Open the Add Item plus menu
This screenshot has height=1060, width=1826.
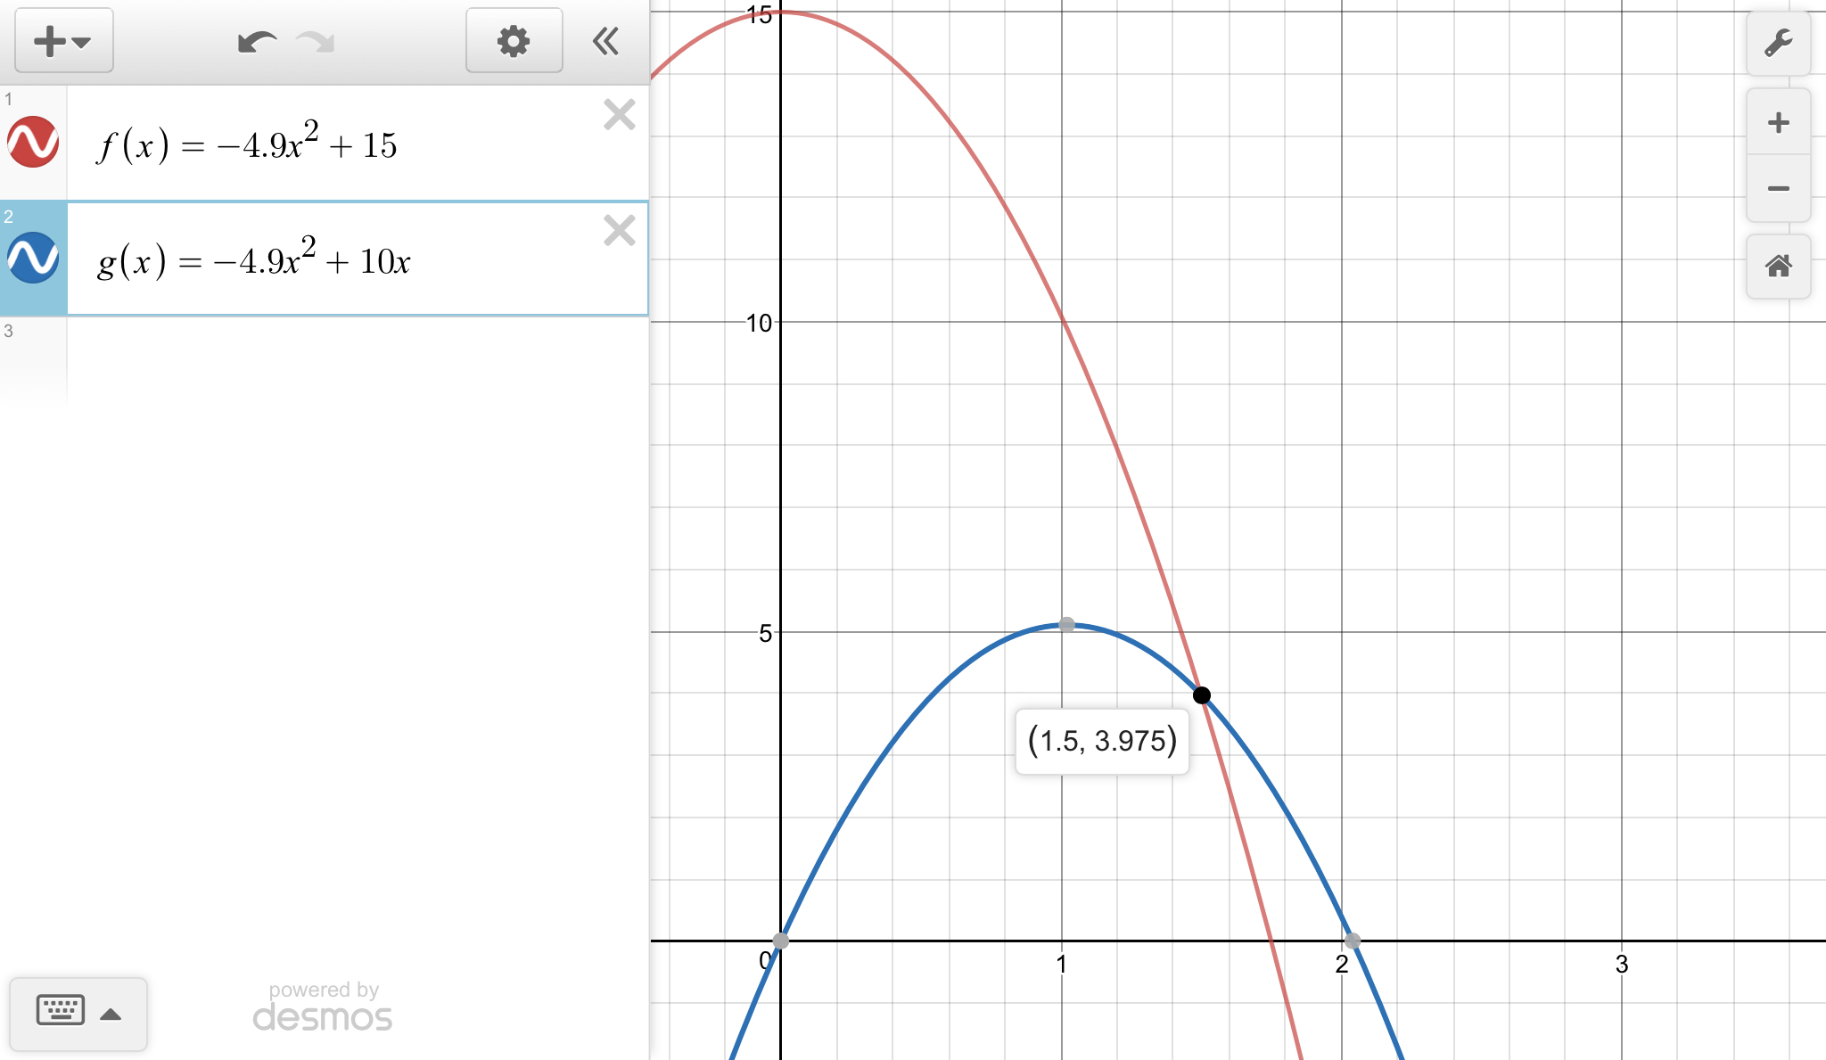pyautogui.click(x=62, y=41)
